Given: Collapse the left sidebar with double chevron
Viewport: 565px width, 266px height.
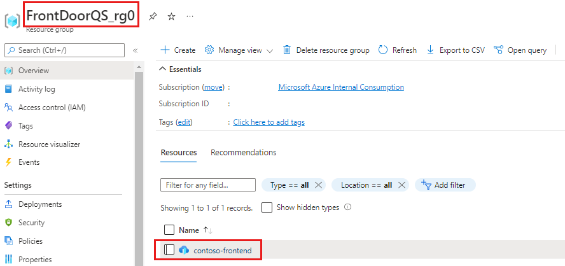Looking at the screenshot, I should tap(136, 50).
